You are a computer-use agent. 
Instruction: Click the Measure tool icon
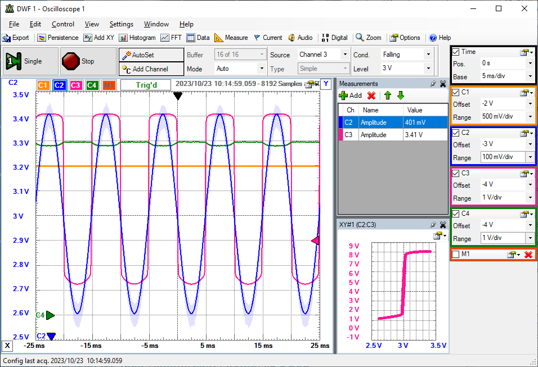coord(231,38)
